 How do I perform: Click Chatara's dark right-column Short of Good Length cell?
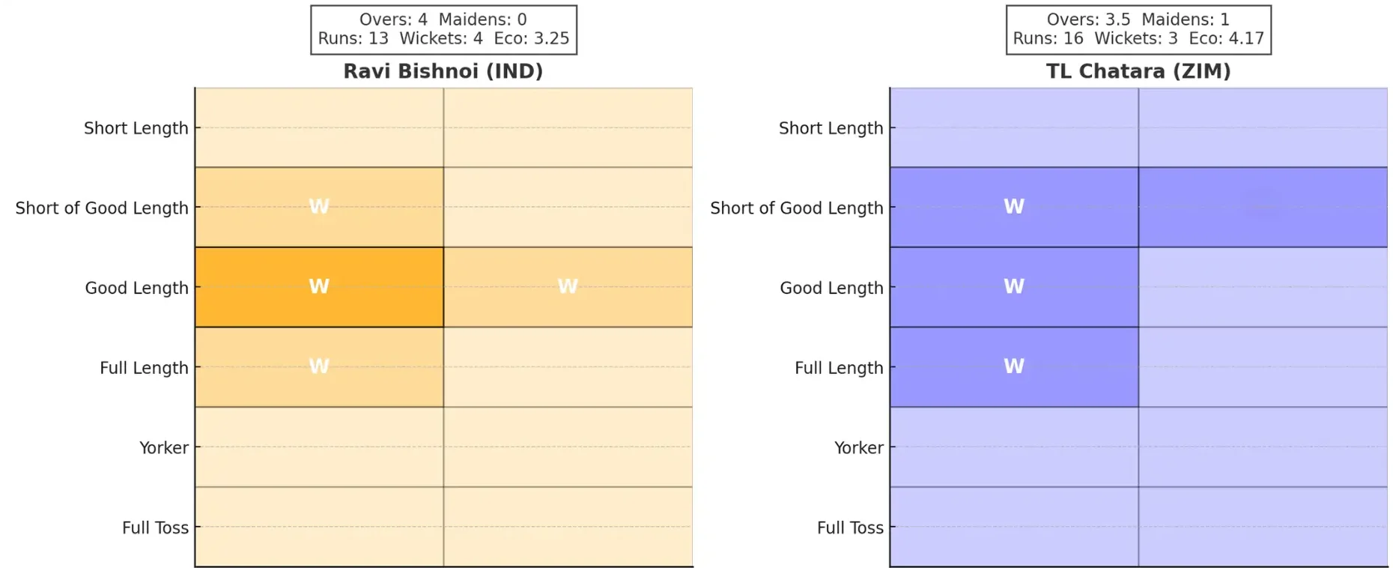(1263, 207)
